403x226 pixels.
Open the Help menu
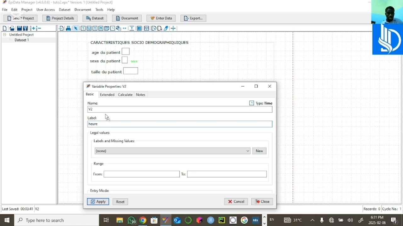coord(111,10)
